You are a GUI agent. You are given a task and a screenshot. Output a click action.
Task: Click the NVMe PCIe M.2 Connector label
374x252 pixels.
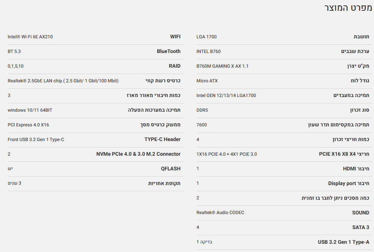138,154
